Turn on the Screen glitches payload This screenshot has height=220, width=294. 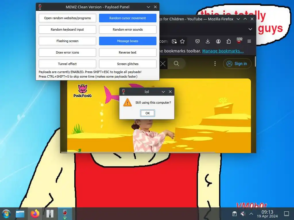point(127,64)
